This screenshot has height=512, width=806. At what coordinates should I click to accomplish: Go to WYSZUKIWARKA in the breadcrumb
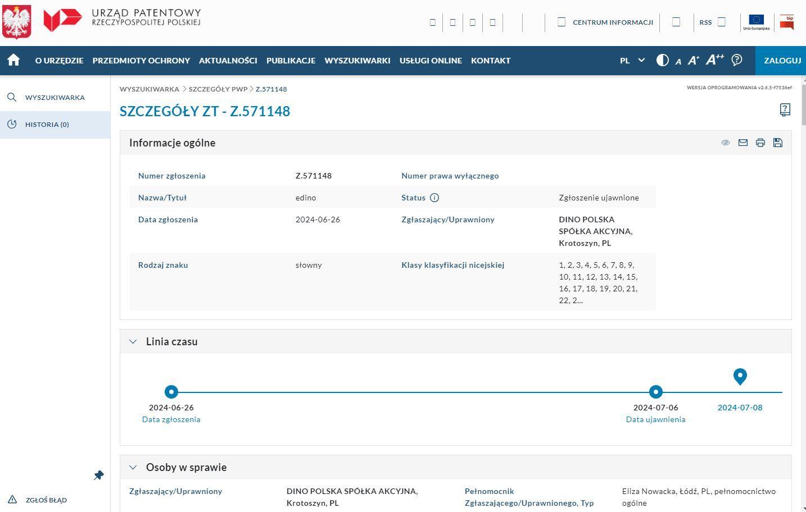click(x=150, y=89)
